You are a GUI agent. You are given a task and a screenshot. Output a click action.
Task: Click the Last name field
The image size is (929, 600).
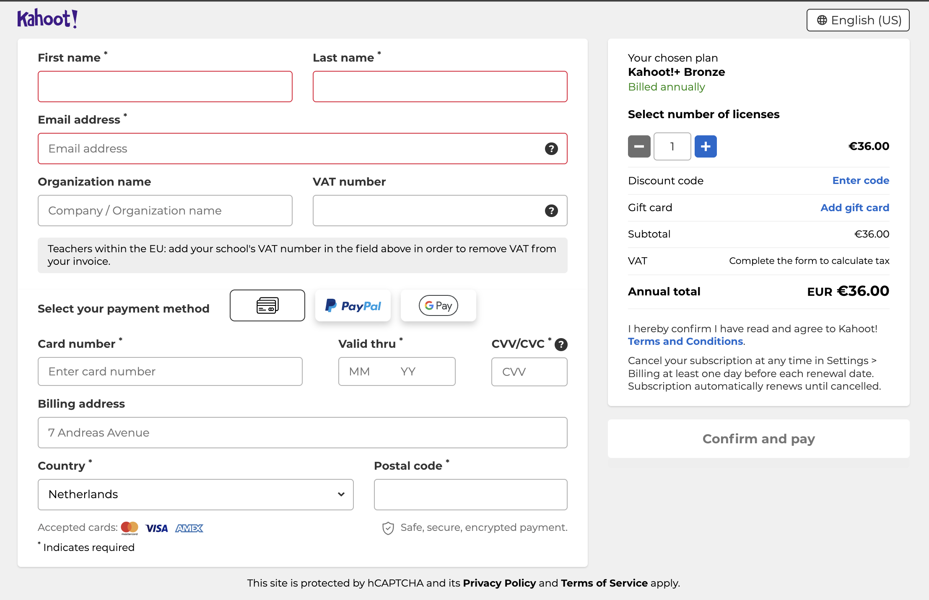pyautogui.click(x=440, y=87)
